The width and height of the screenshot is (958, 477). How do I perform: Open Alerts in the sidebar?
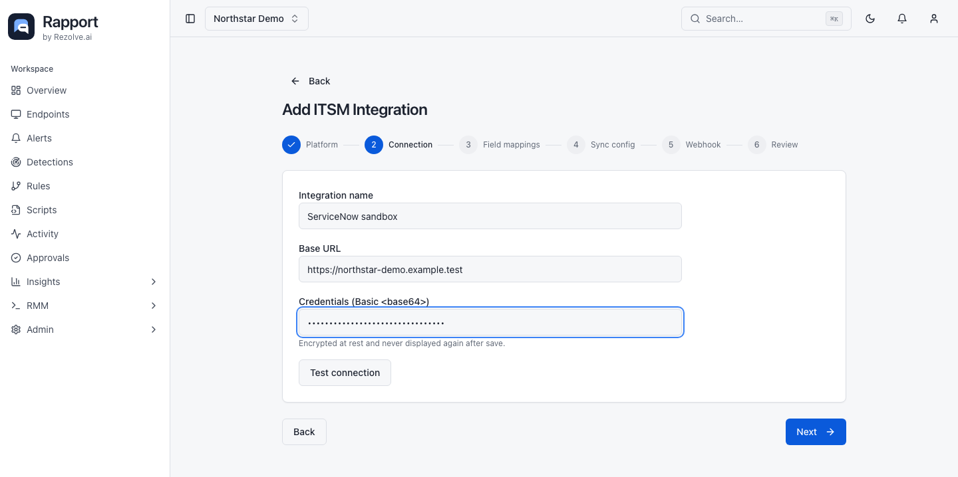85,138
